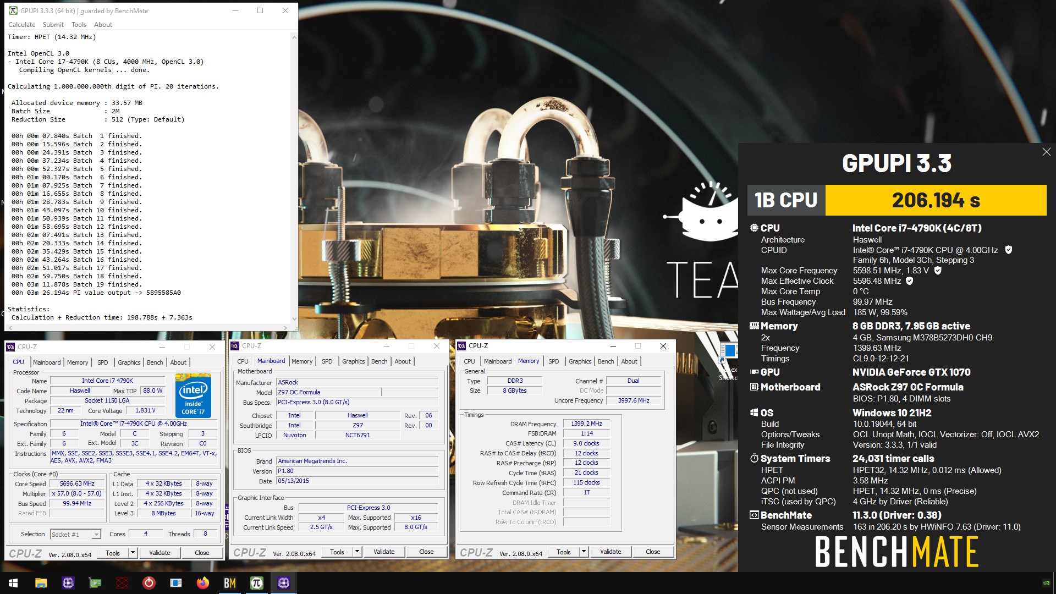Click the GPUPI vertical scrollbar
This screenshot has height=594, width=1056.
tap(294, 178)
